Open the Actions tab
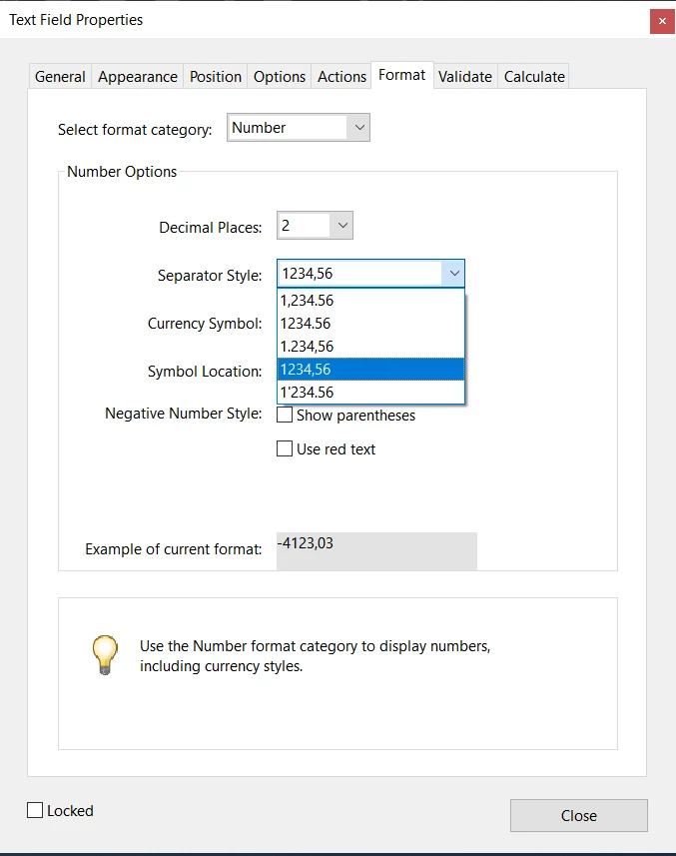Image resolution: width=676 pixels, height=856 pixels. [341, 77]
